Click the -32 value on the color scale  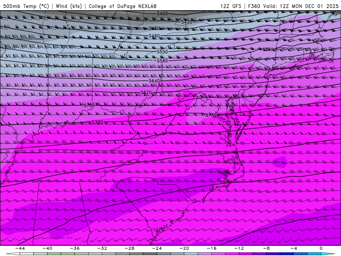pyautogui.click(x=102, y=248)
